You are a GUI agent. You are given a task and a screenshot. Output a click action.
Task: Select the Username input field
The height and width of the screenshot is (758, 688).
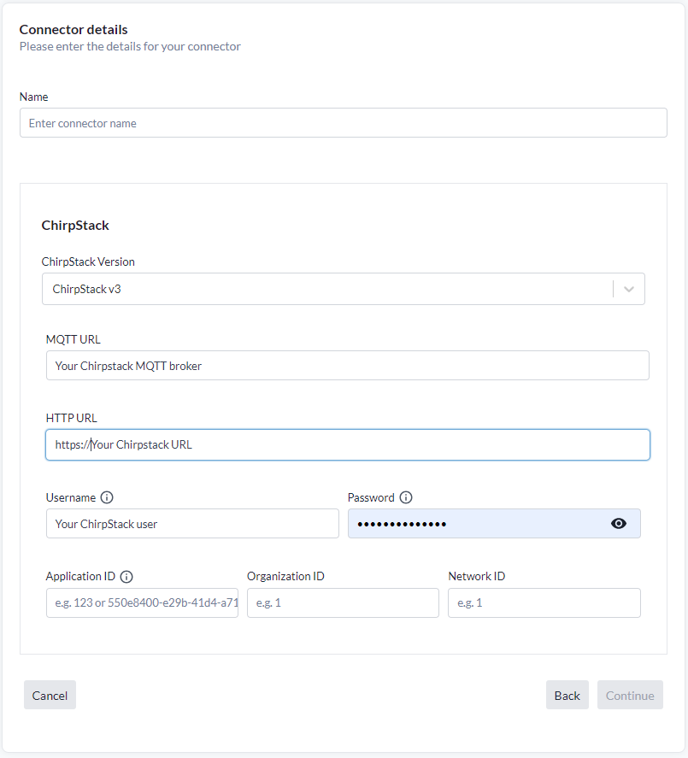pyautogui.click(x=192, y=524)
